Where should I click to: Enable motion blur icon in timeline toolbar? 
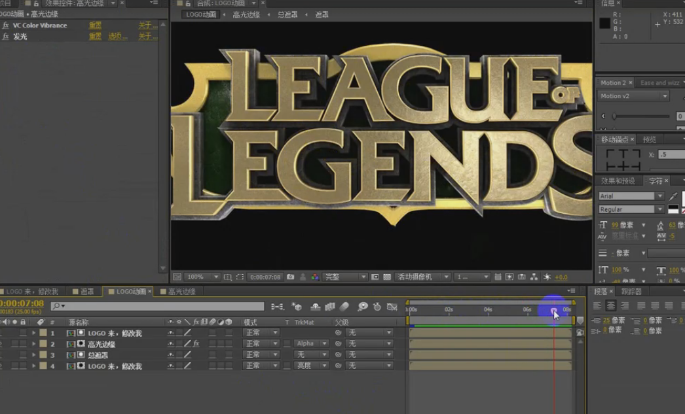coord(344,307)
